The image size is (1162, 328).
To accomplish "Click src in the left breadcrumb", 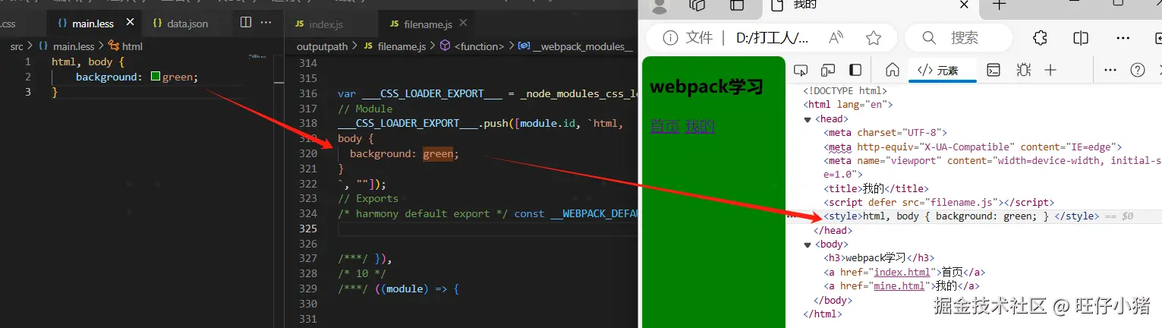I will (x=17, y=46).
